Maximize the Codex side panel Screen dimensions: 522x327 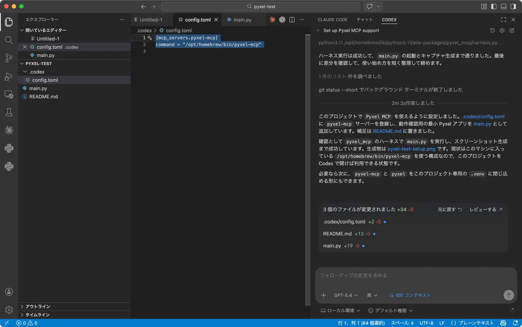pyautogui.click(x=503, y=20)
